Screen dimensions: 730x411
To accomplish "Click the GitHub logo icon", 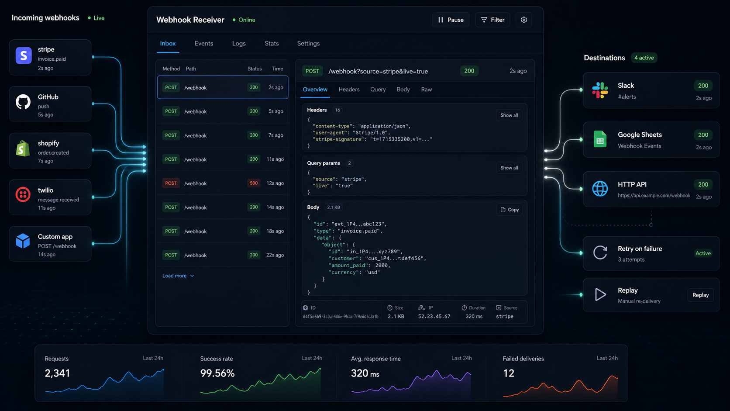I will pos(23,102).
